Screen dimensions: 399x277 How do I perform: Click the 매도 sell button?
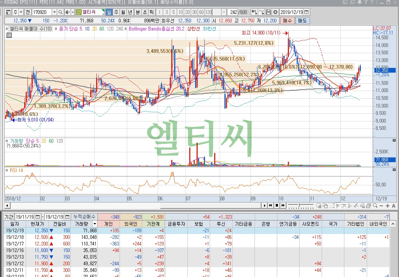302,21
